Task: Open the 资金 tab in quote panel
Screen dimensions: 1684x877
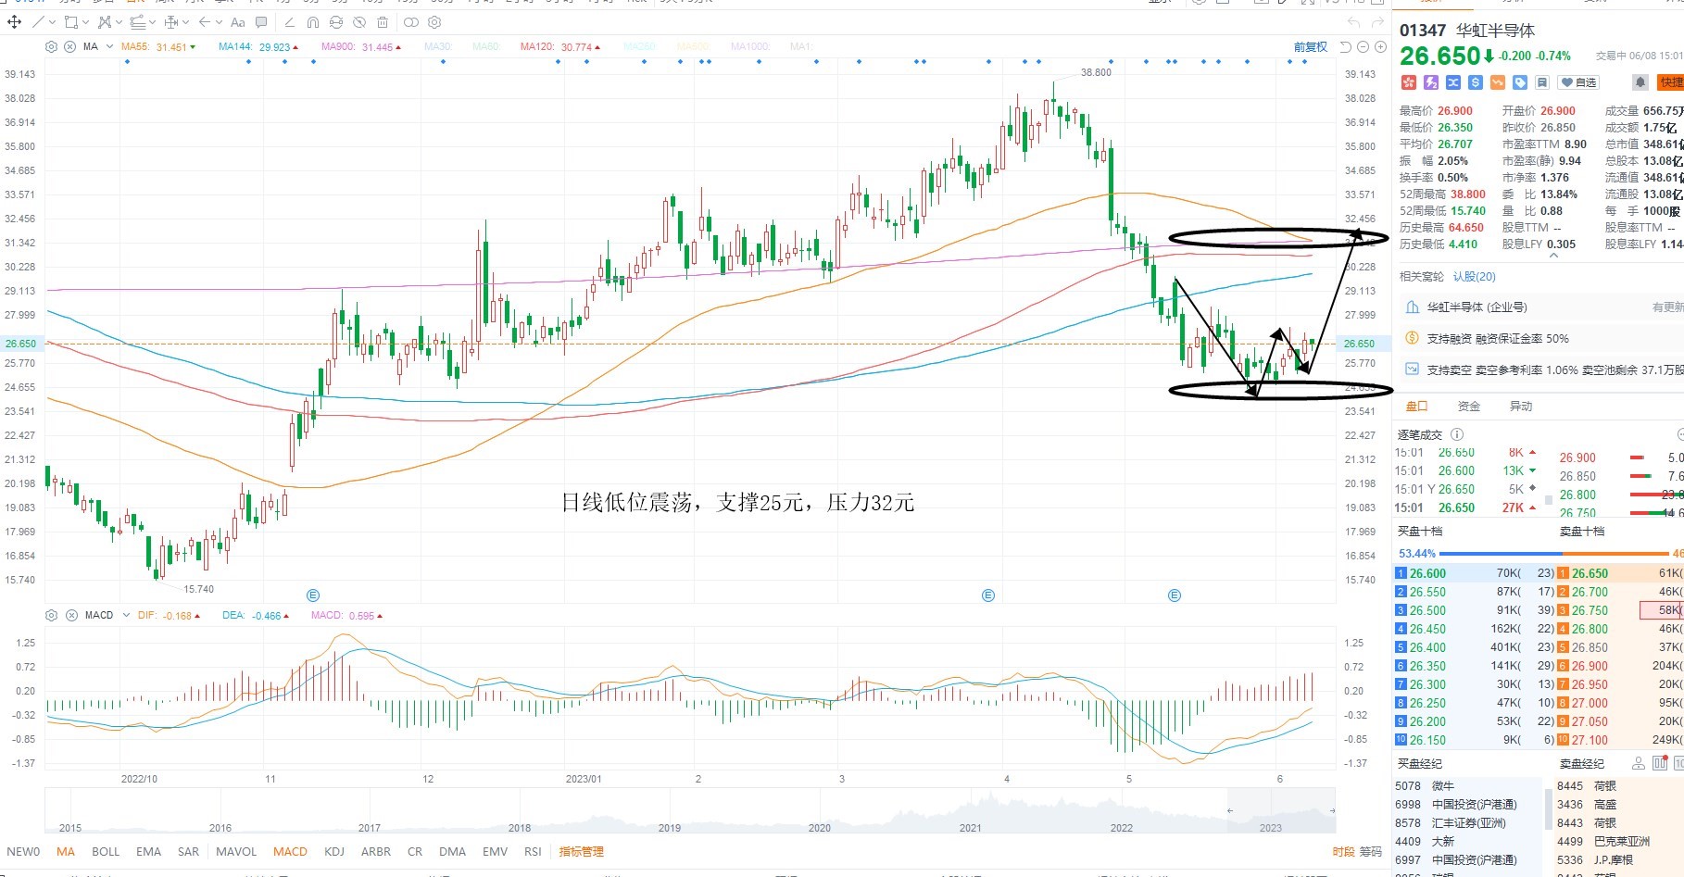Action: (x=1468, y=406)
